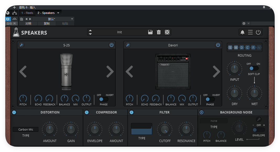Delete preset with the trash icon

[x=159, y=32]
